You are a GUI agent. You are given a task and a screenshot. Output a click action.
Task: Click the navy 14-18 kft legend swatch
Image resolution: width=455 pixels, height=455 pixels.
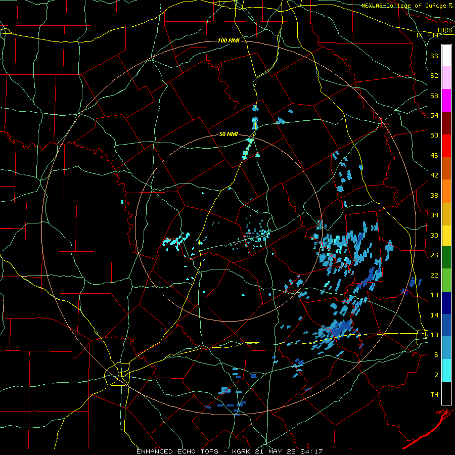click(446, 303)
